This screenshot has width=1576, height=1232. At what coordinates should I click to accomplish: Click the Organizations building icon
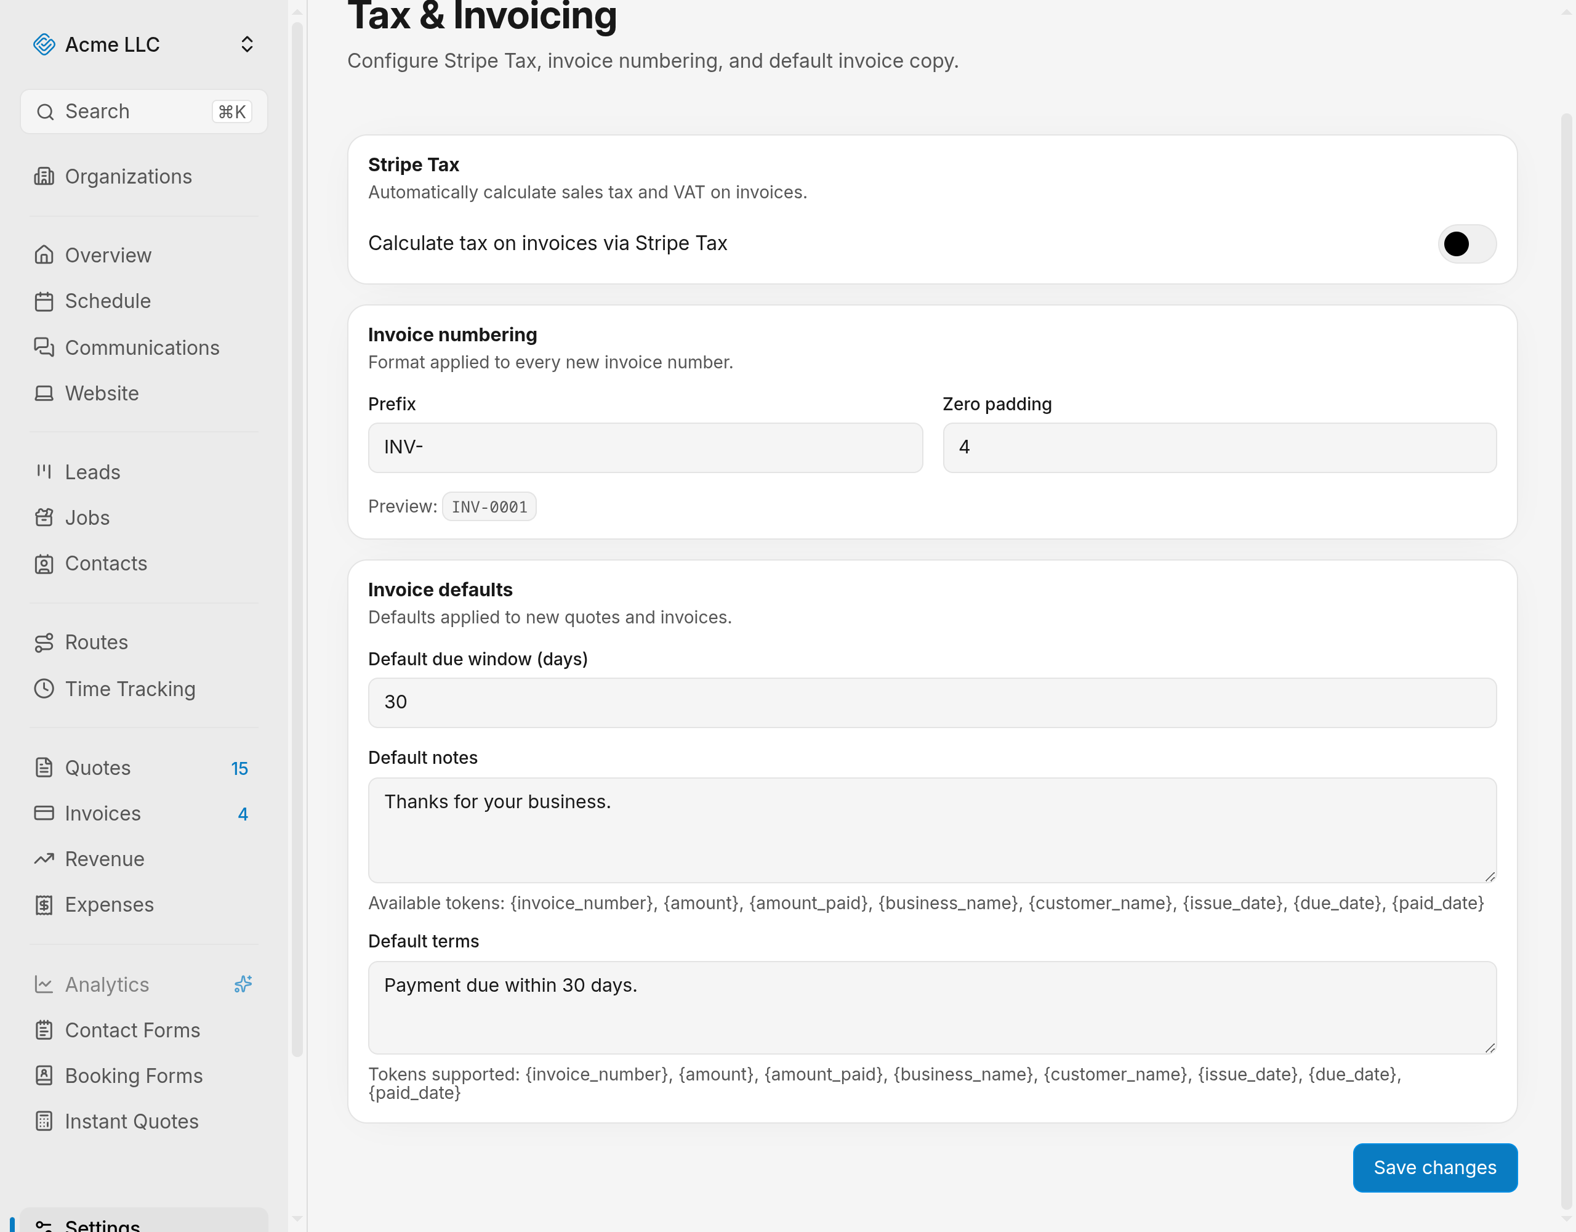pos(44,177)
